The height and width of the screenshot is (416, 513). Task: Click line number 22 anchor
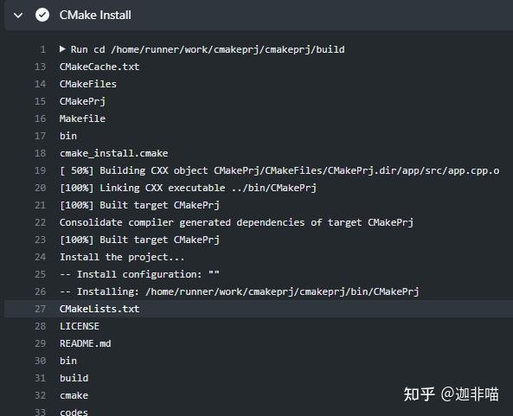(41, 222)
